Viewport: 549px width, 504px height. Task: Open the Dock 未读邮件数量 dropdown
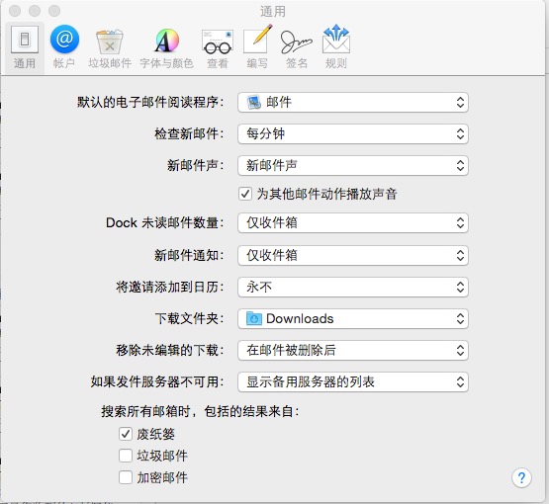tap(353, 222)
